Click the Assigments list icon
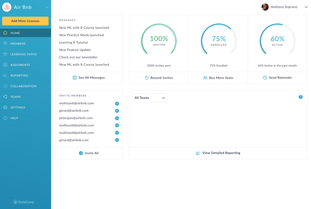This screenshot has width=311, height=209. tap(5, 65)
